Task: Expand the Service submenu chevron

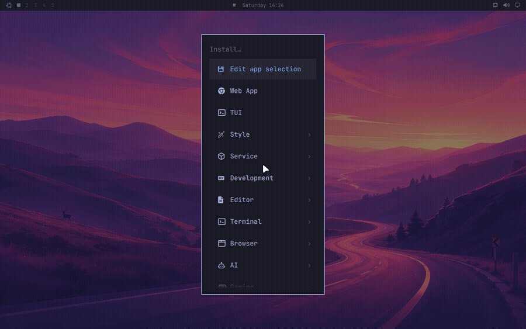Action: 309,157
